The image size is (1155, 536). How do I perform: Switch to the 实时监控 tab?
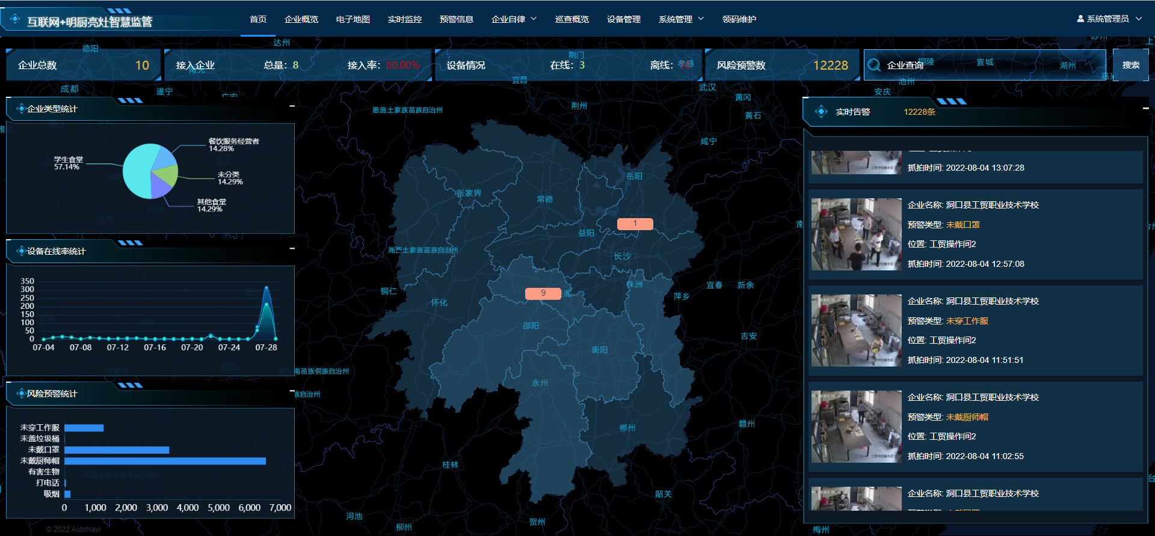click(x=404, y=19)
